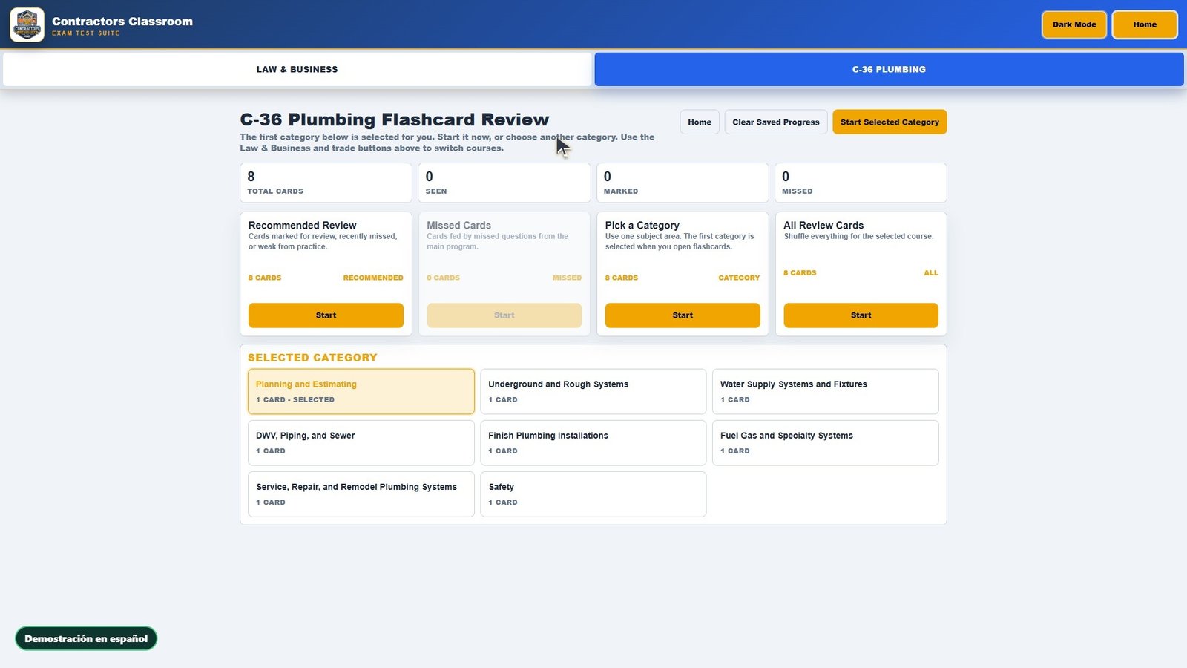Switch to the Law & Business tab
This screenshot has width=1187, height=668.
(x=297, y=69)
